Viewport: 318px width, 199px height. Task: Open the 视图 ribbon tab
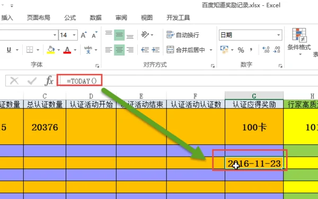click(147, 18)
